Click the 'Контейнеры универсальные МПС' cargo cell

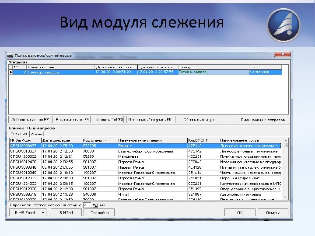pos(250,184)
